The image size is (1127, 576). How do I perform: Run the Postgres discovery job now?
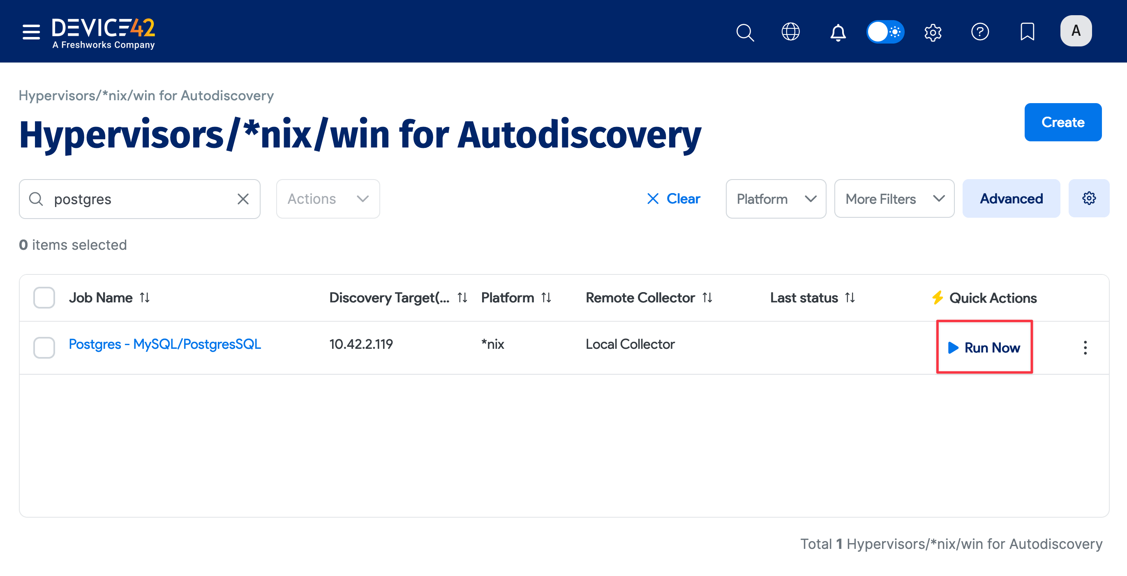(984, 348)
